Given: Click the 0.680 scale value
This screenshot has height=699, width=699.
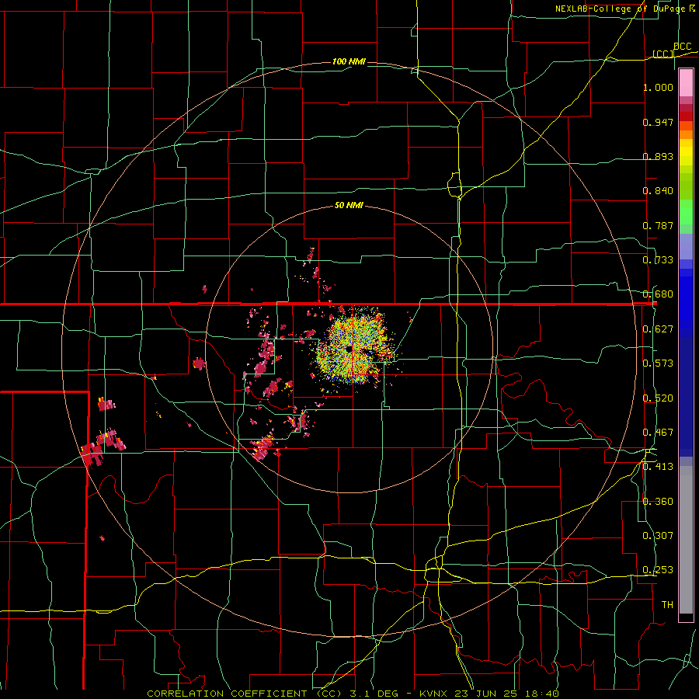Looking at the screenshot, I should click(658, 294).
